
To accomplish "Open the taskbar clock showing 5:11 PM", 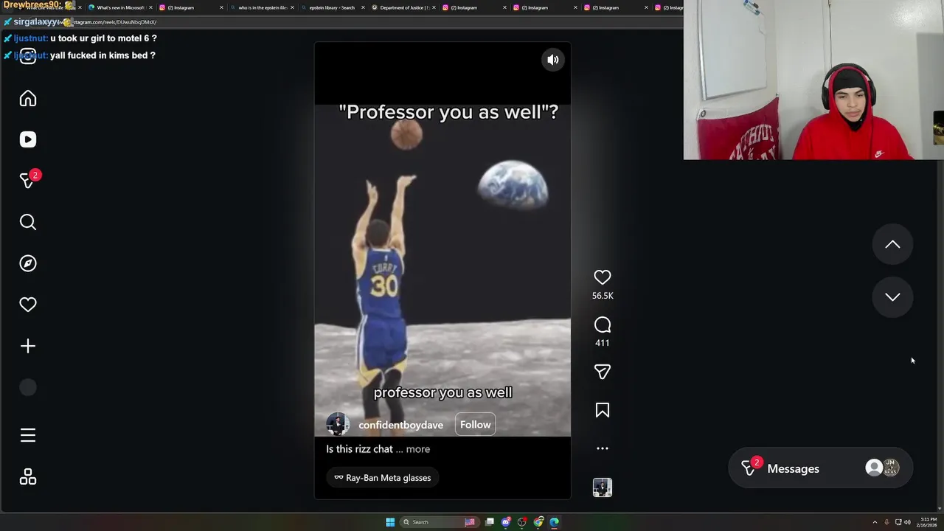I will click(x=928, y=522).
